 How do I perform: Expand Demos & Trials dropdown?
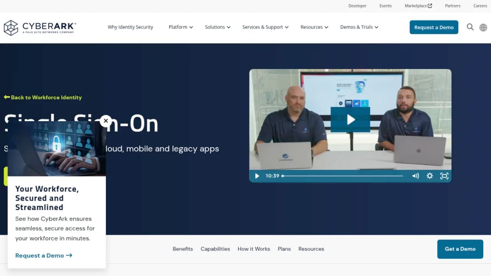(x=359, y=27)
